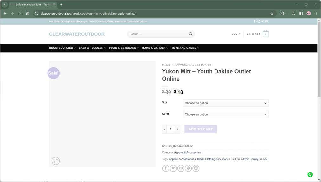The width and height of the screenshot is (321, 182).
Task: Increase quantity with plus button
Action: 177,129
